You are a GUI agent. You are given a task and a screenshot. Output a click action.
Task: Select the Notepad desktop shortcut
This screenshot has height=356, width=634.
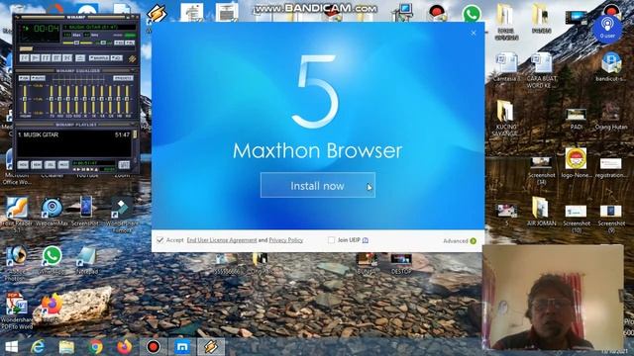(x=87, y=260)
